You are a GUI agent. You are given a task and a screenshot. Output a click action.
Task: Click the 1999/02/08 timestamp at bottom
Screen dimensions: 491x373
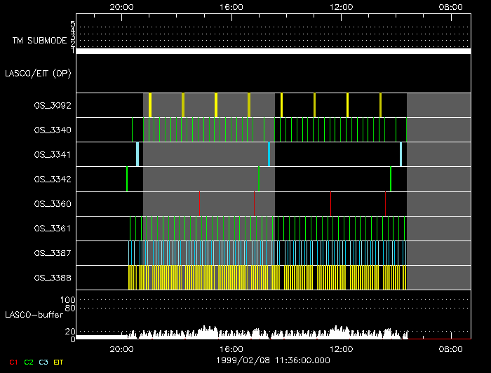(x=272, y=359)
